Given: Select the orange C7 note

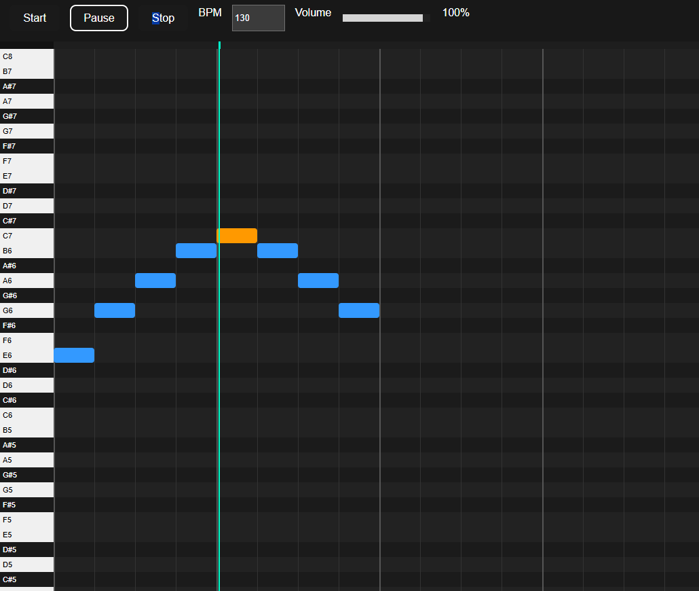Looking at the screenshot, I should click(x=237, y=236).
